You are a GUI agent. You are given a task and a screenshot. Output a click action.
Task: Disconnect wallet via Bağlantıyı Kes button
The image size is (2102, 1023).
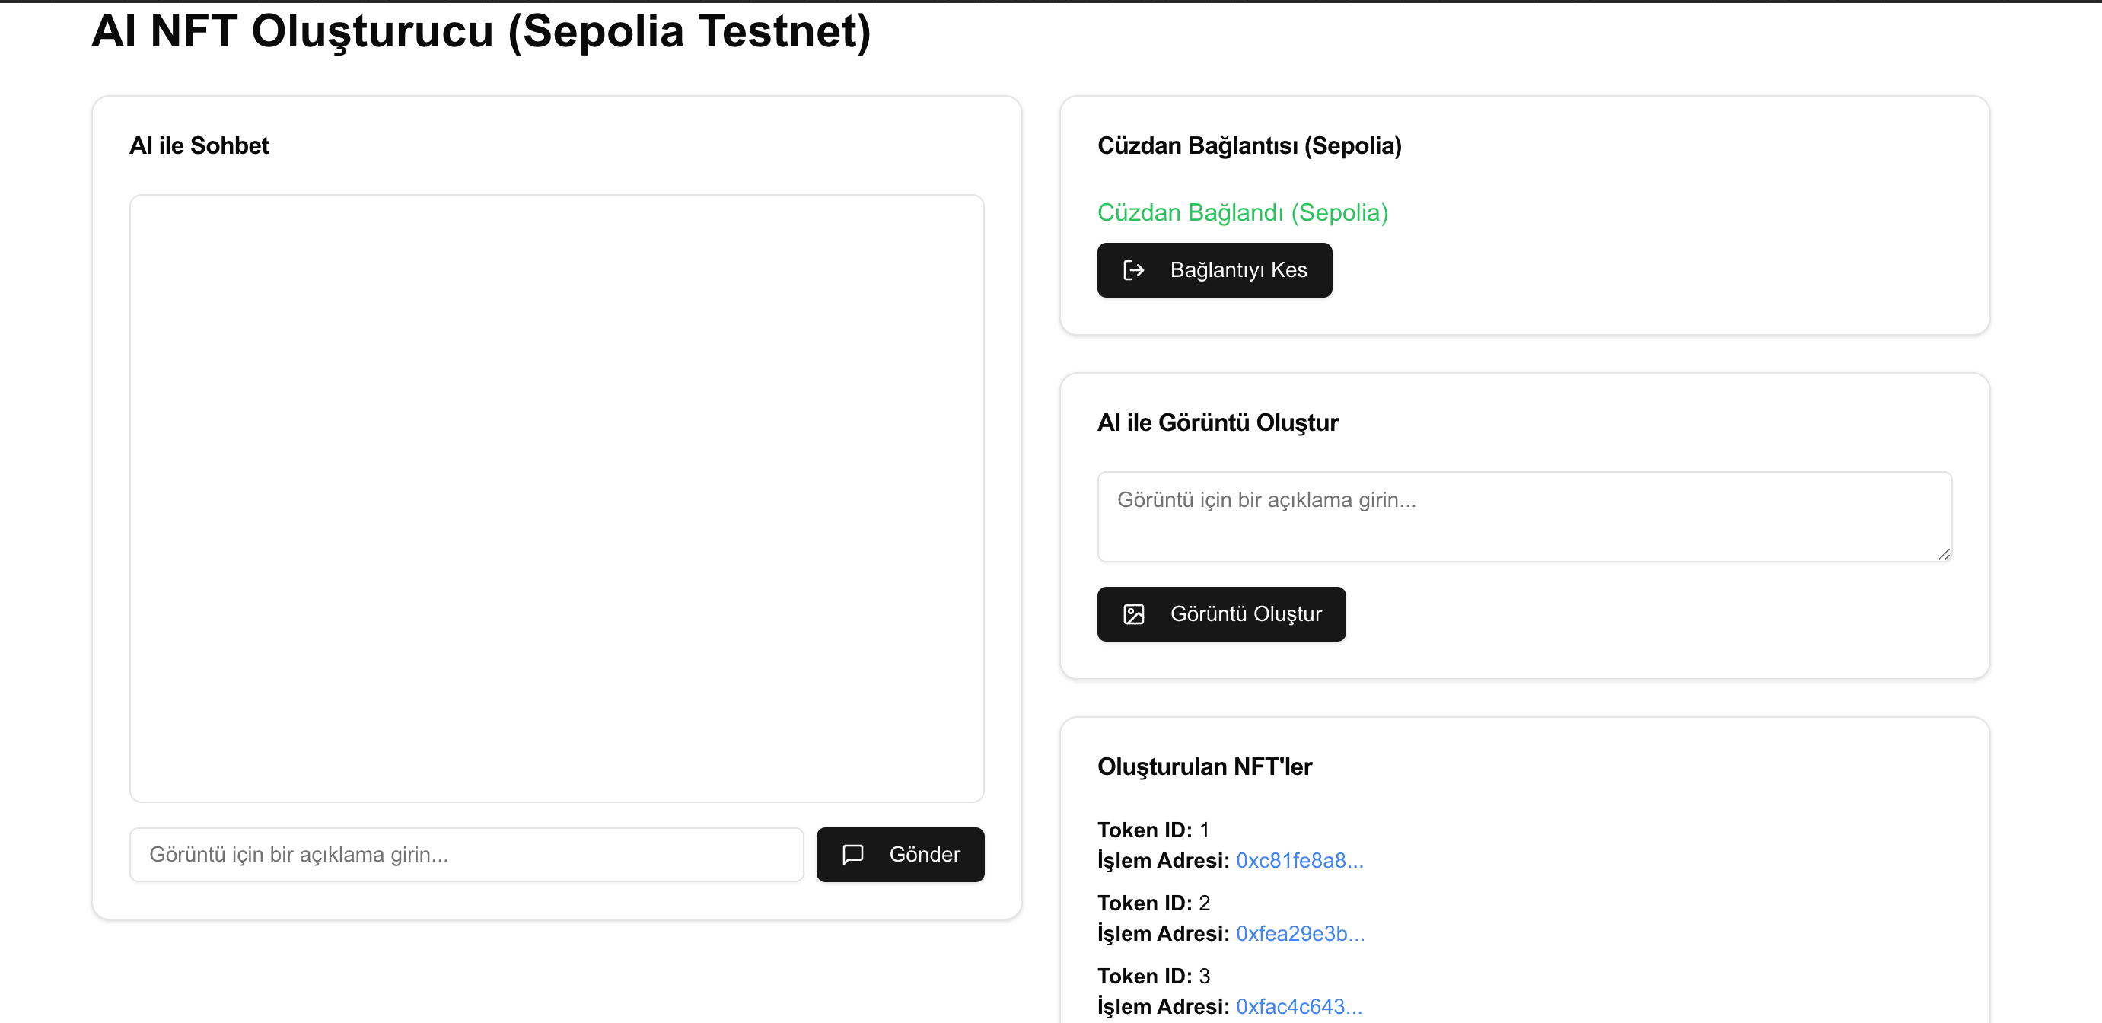(x=1214, y=270)
